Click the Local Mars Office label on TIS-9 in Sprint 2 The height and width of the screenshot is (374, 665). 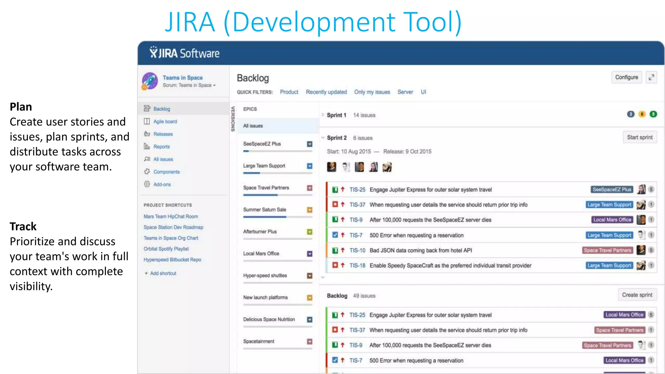(612, 220)
